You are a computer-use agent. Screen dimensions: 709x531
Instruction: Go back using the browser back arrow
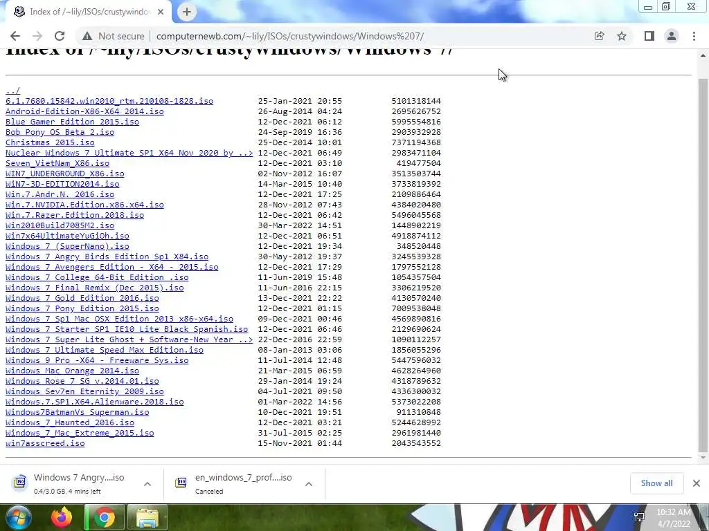[x=15, y=36]
